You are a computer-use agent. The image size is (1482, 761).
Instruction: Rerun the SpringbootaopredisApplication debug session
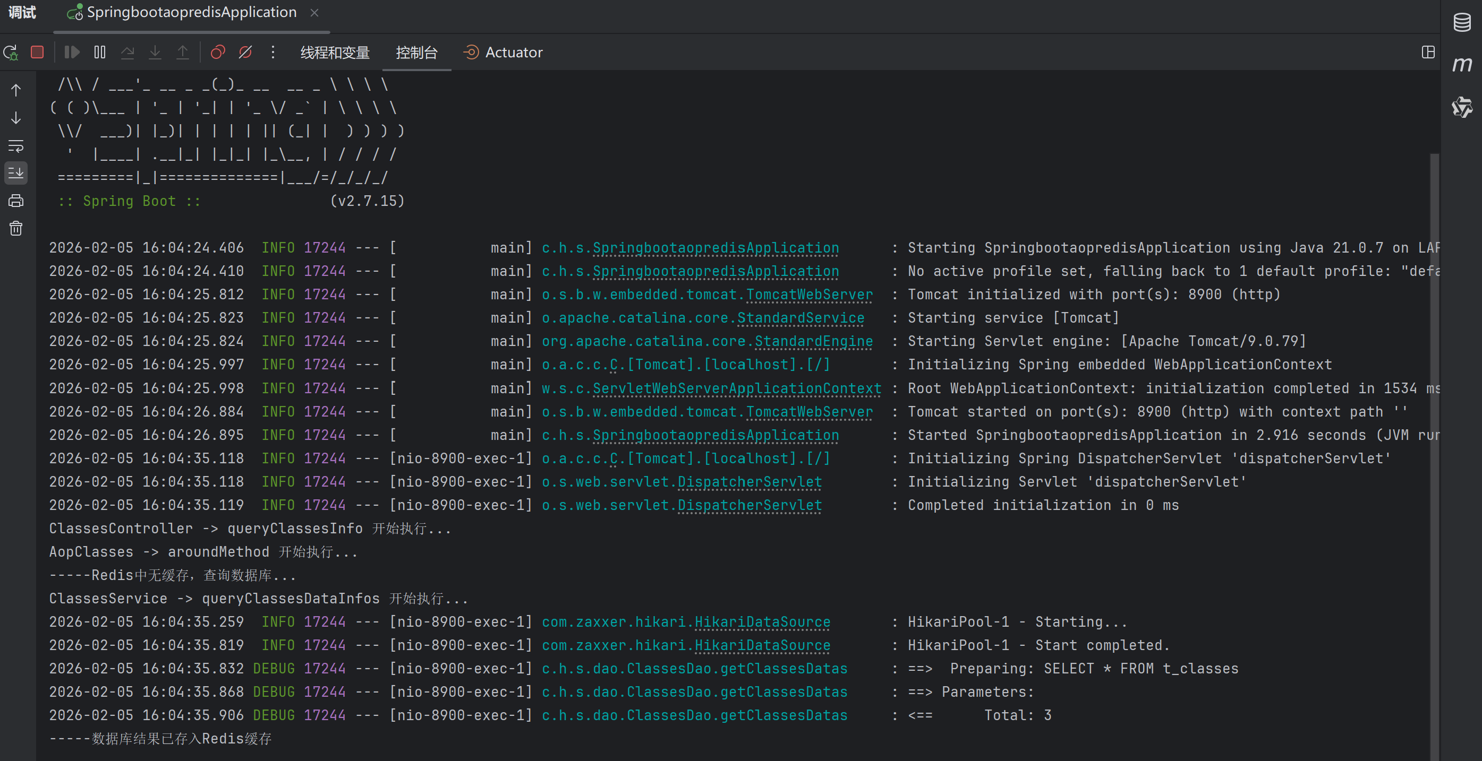[x=11, y=53]
